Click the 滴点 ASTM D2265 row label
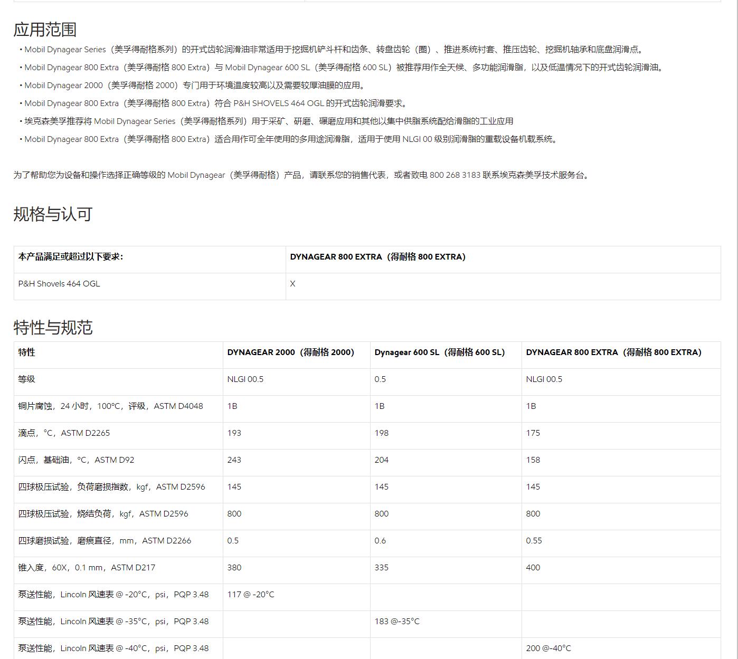738x659 pixels. [64, 433]
